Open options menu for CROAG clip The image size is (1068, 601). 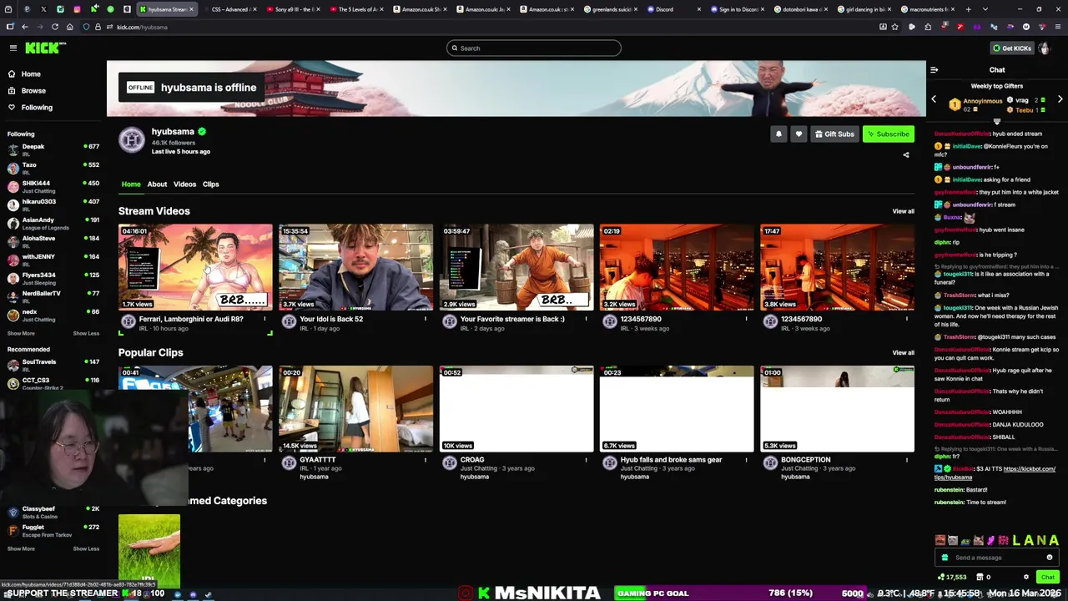pos(586,460)
